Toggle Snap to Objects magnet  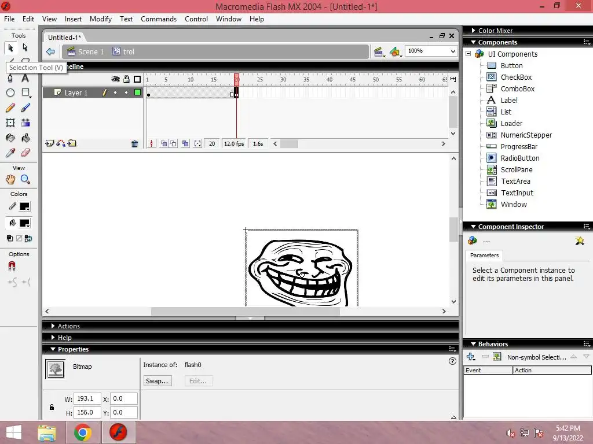click(x=12, y=267)
